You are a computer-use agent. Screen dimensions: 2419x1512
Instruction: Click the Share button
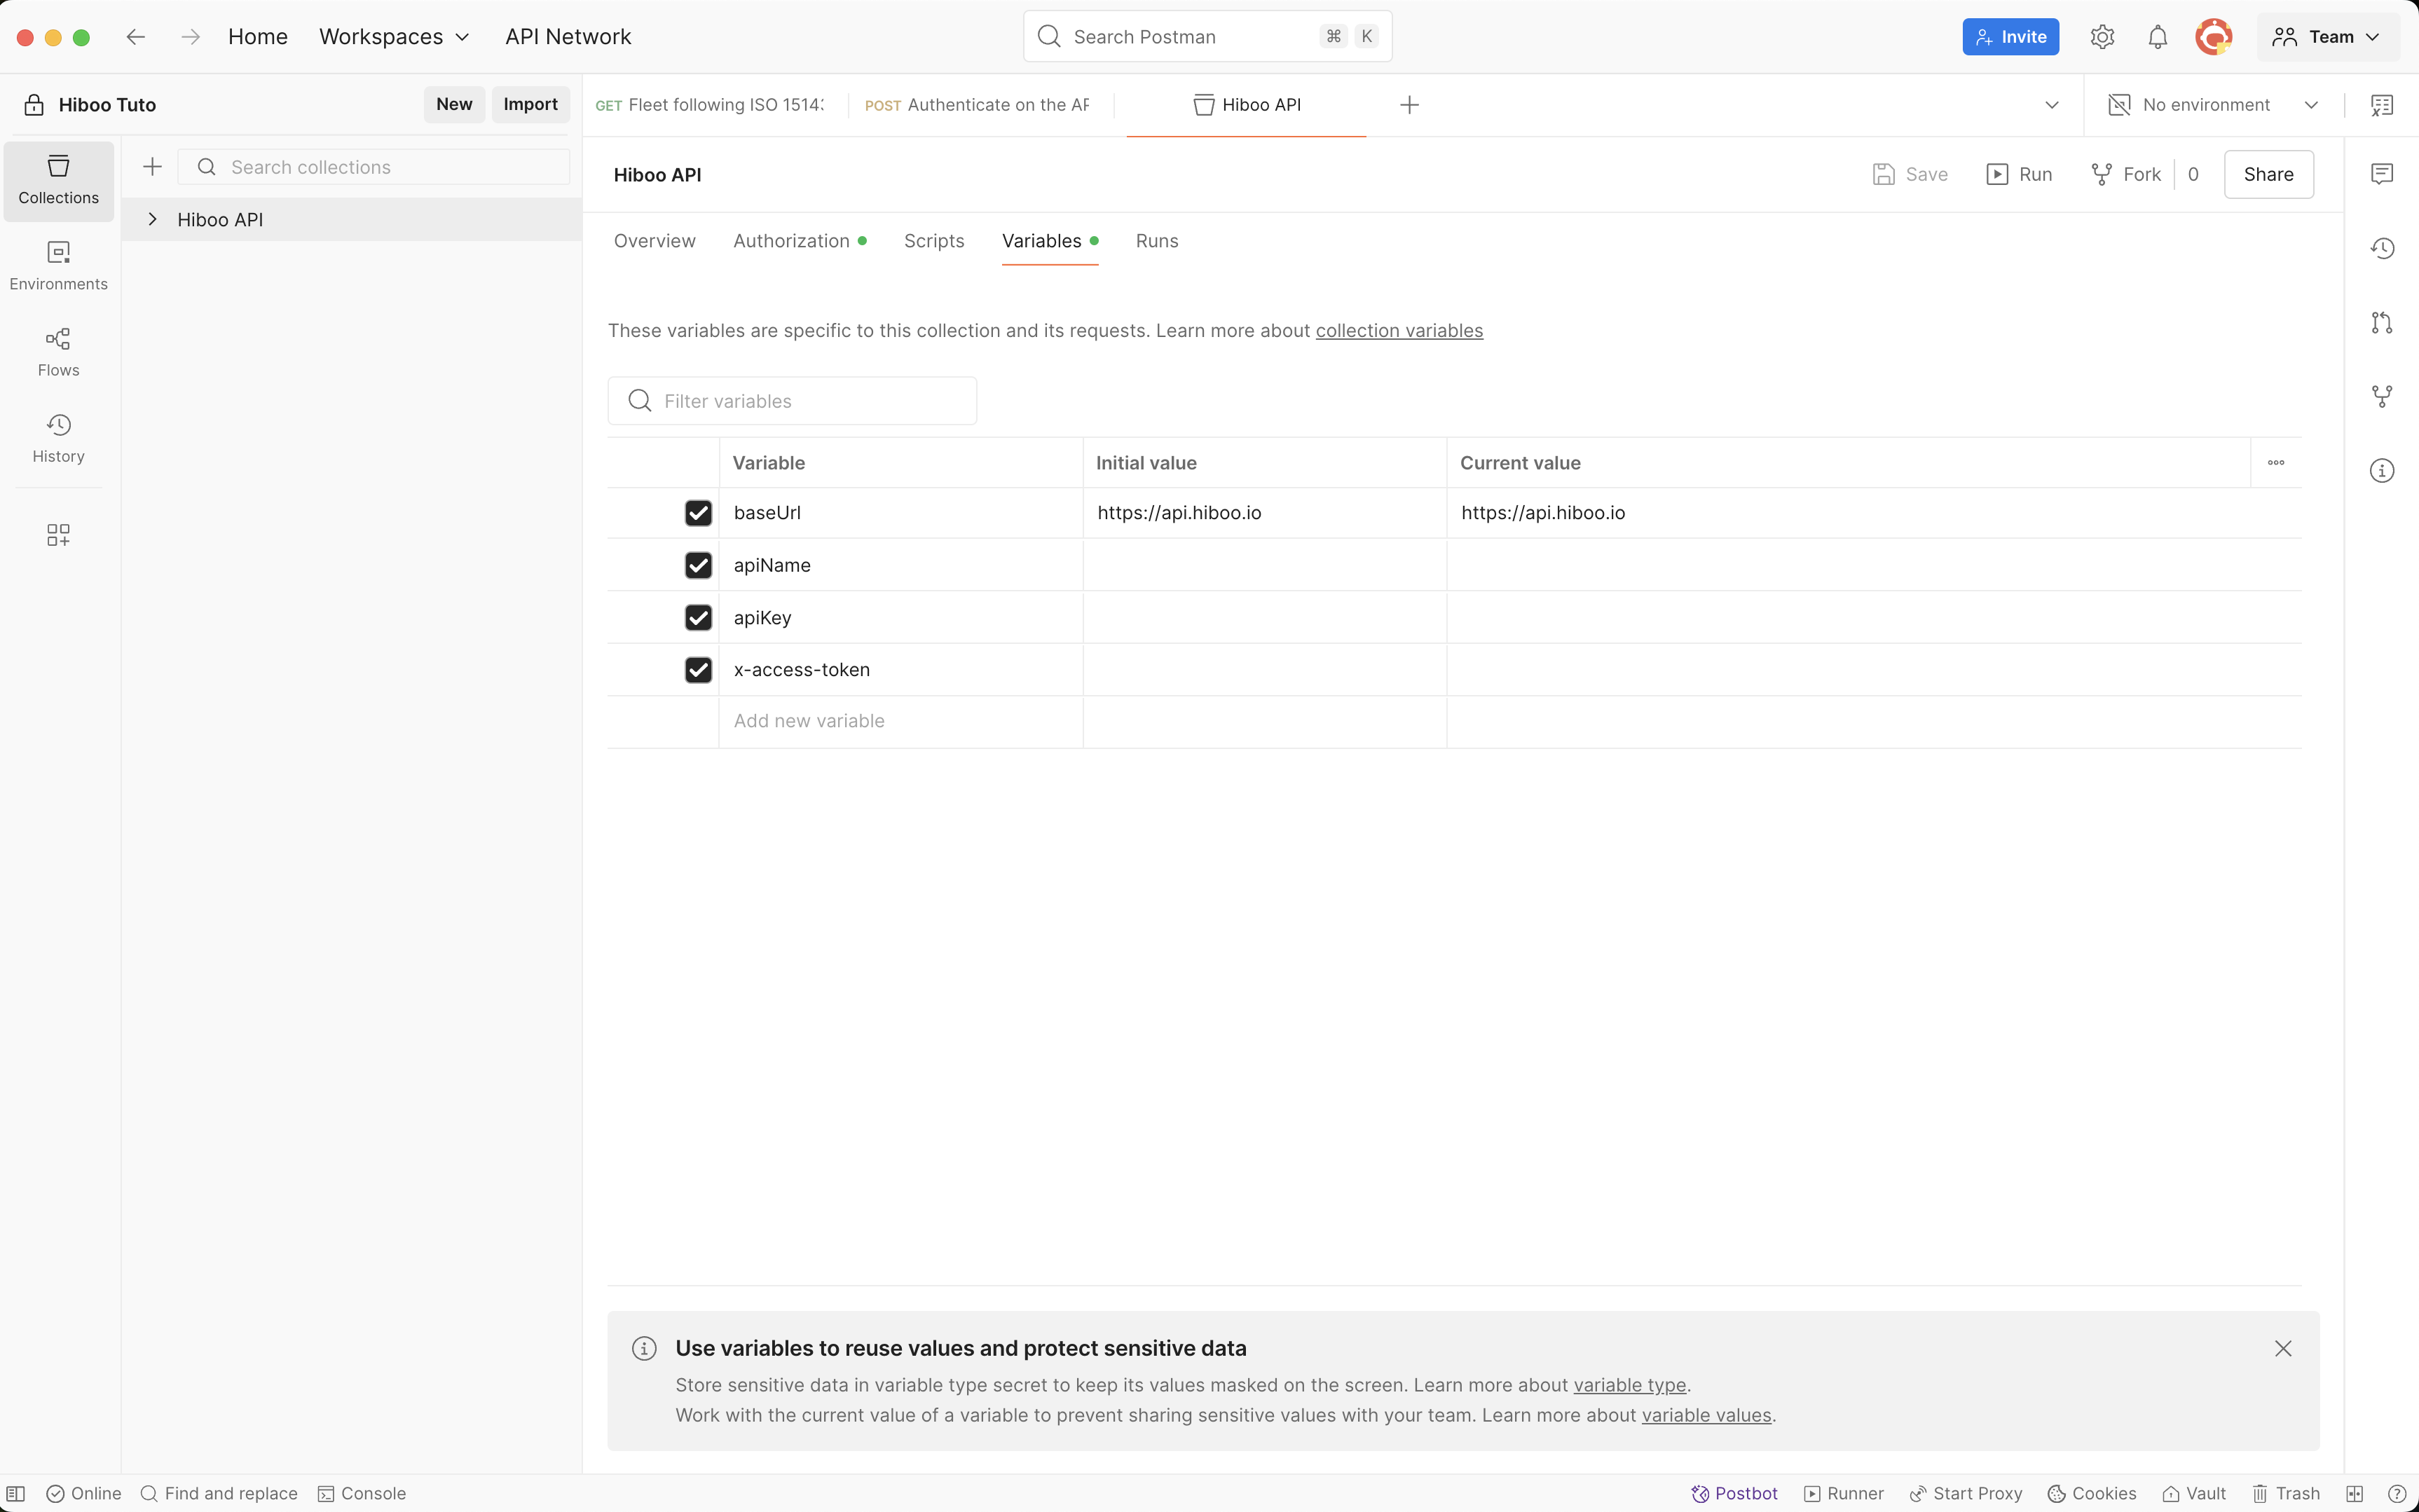2268,174
